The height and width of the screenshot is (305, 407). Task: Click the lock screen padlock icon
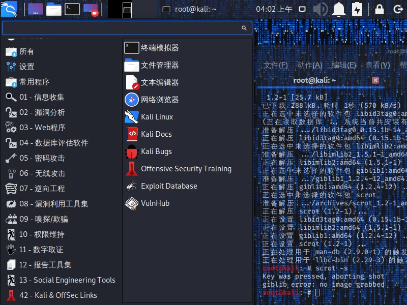(x=380, y=9)
